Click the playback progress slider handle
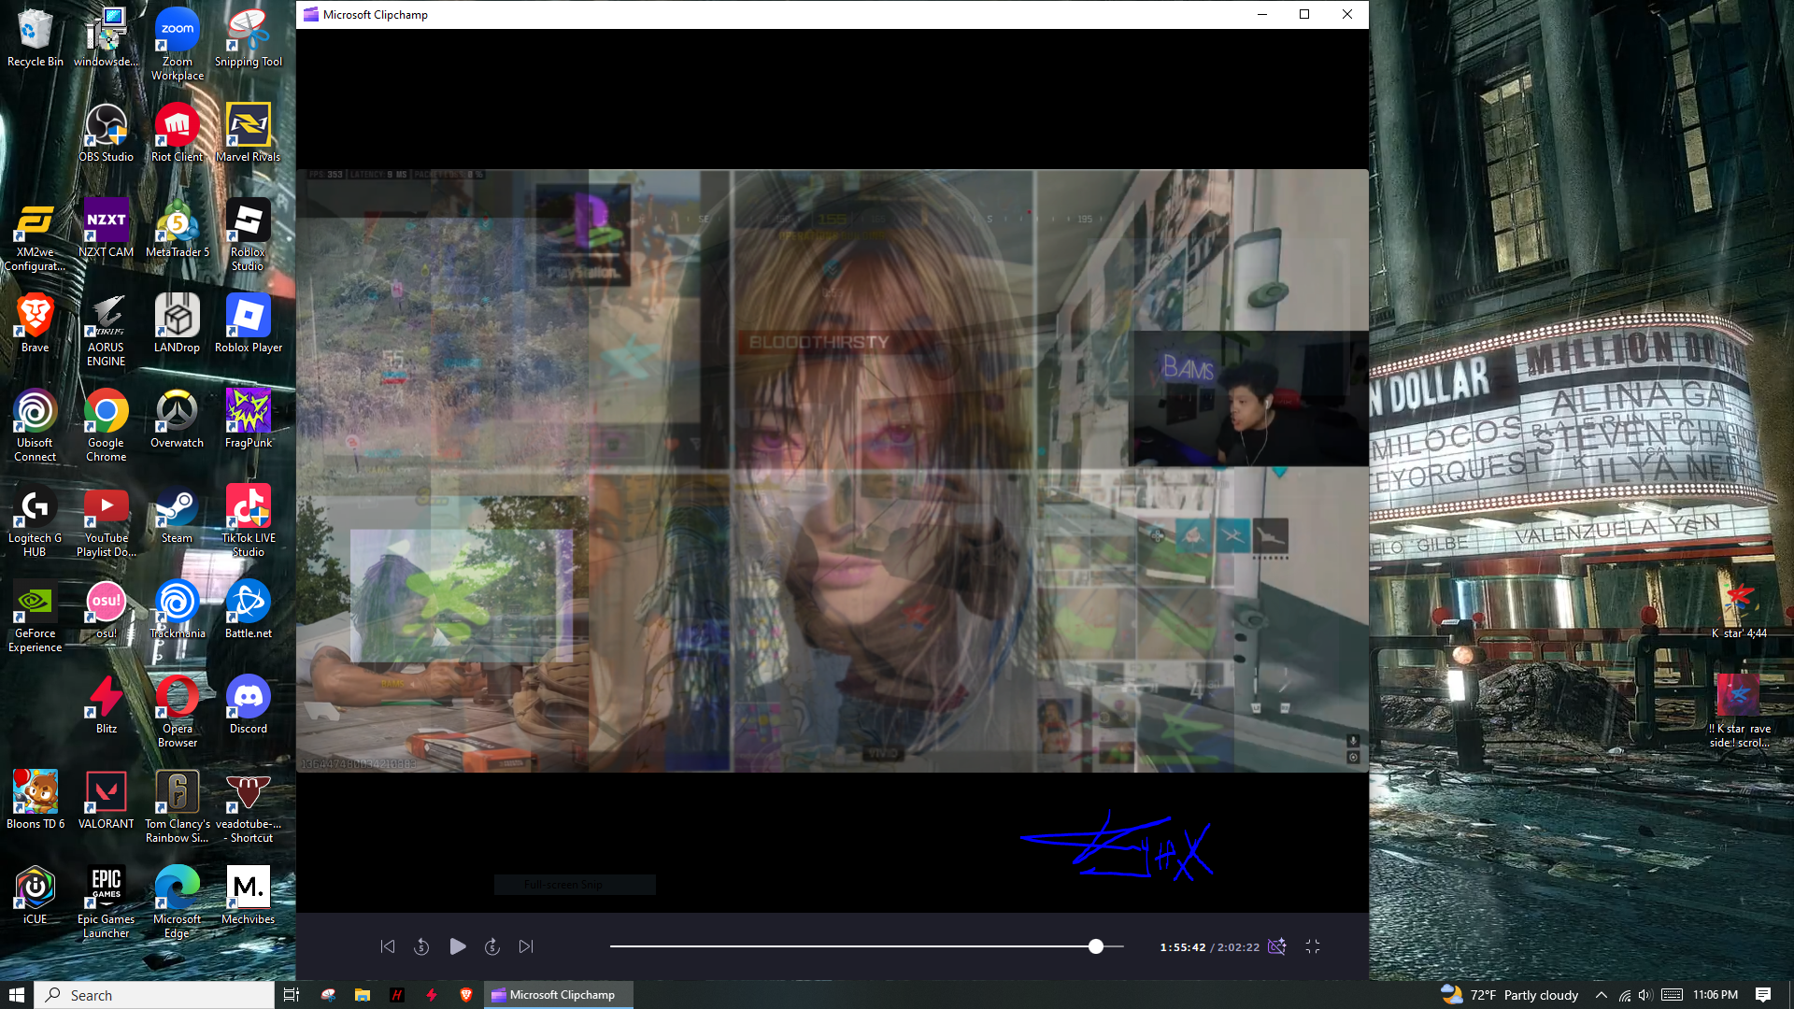1794x1009 pixels. point(1096,946)
